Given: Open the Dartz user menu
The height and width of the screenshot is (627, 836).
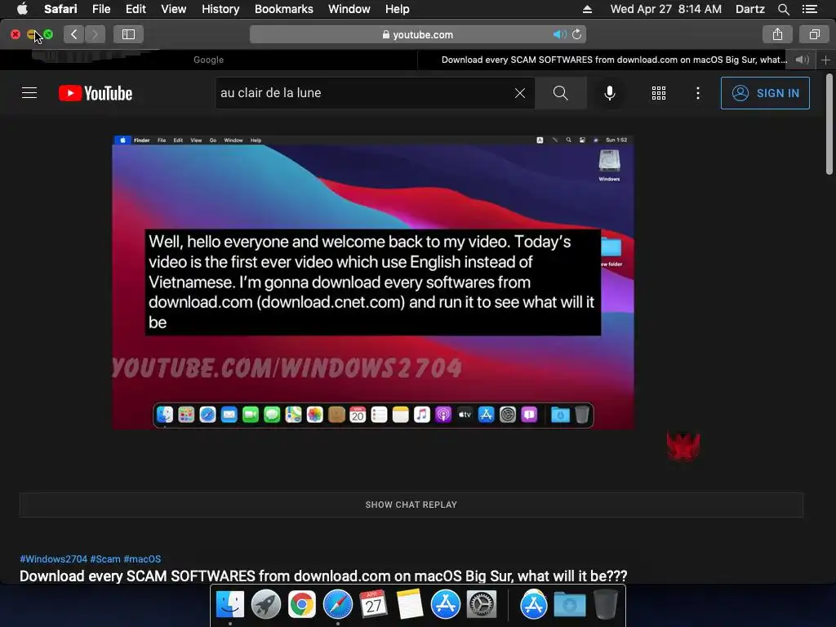Looking at the screenshot, I should [x=749, y=9].
